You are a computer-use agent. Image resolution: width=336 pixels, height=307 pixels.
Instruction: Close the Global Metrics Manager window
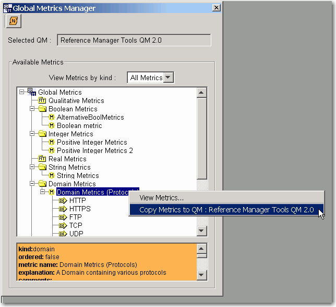216,8
